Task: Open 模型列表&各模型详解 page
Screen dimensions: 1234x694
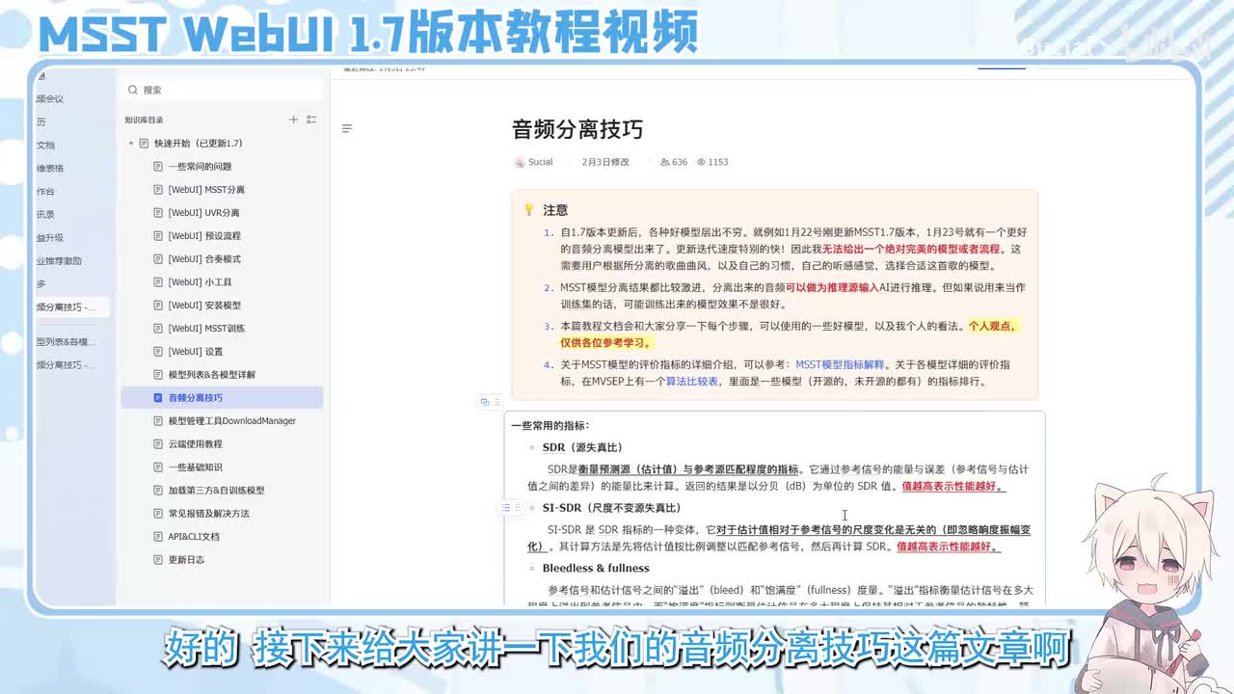Action: pyautogui.click(x=211, y=374)
